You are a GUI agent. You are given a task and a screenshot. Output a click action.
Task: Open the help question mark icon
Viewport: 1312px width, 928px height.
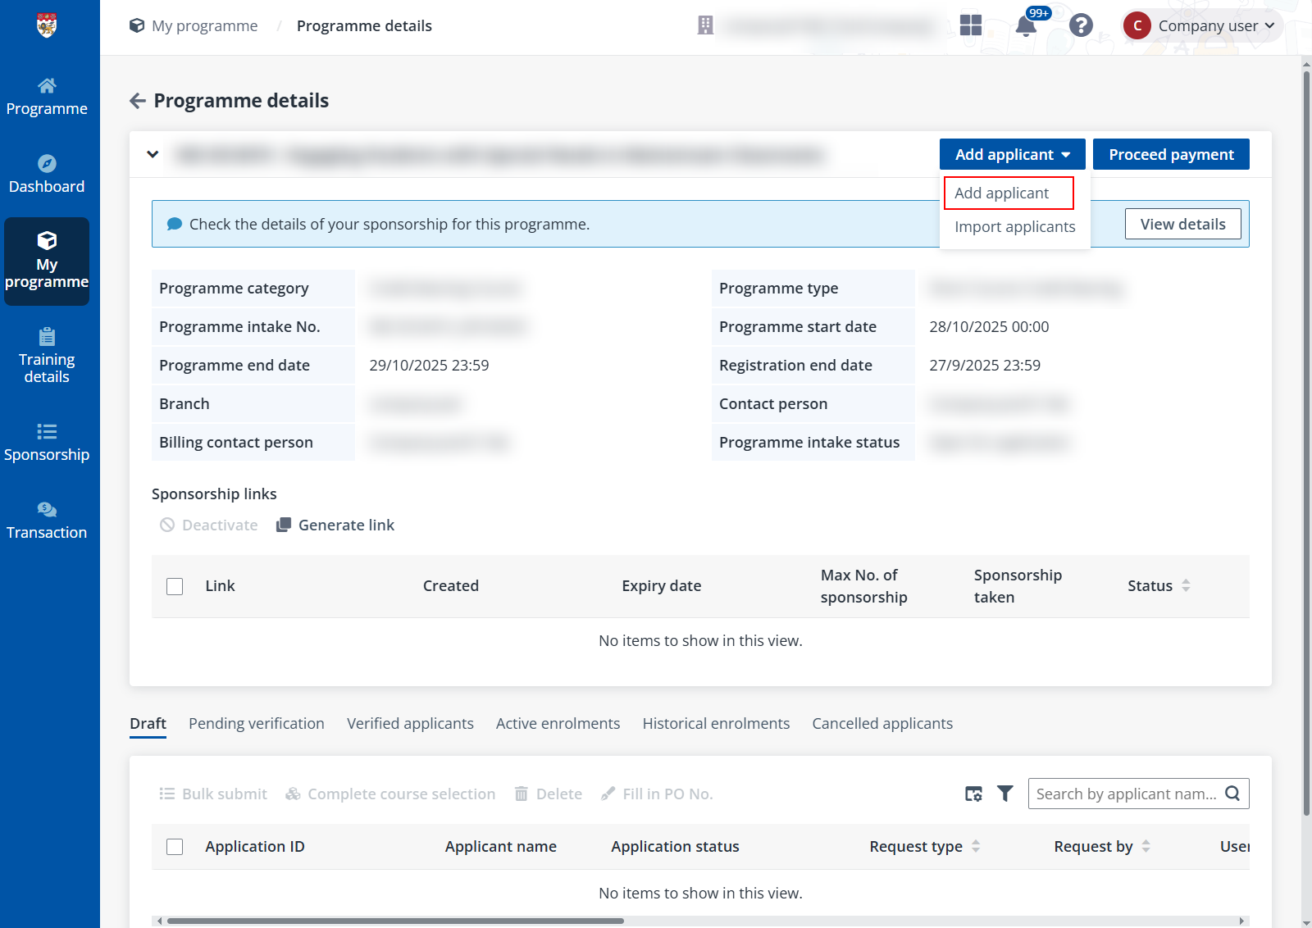click(x=1081, y=25)
